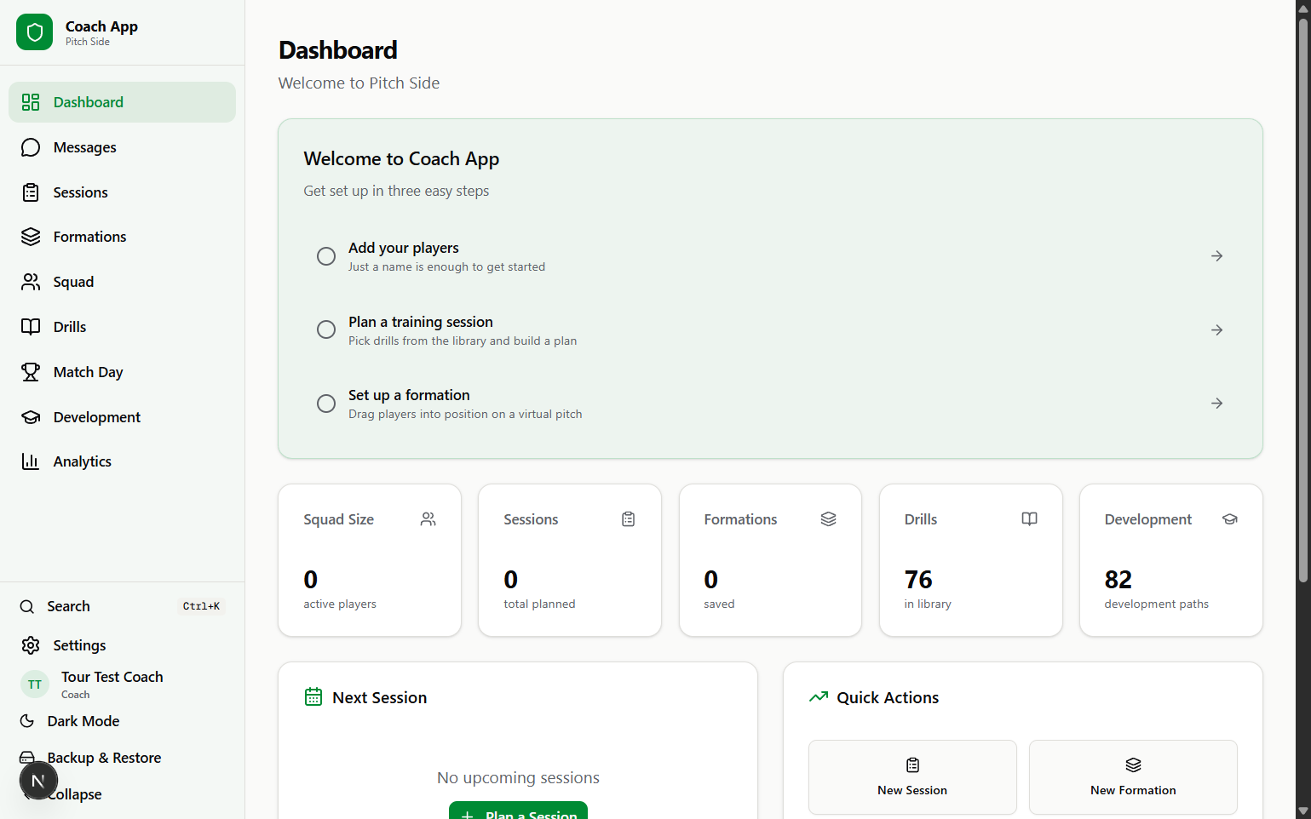
Task: Click the people icon on Squad Size card
Action: [428, 519]
